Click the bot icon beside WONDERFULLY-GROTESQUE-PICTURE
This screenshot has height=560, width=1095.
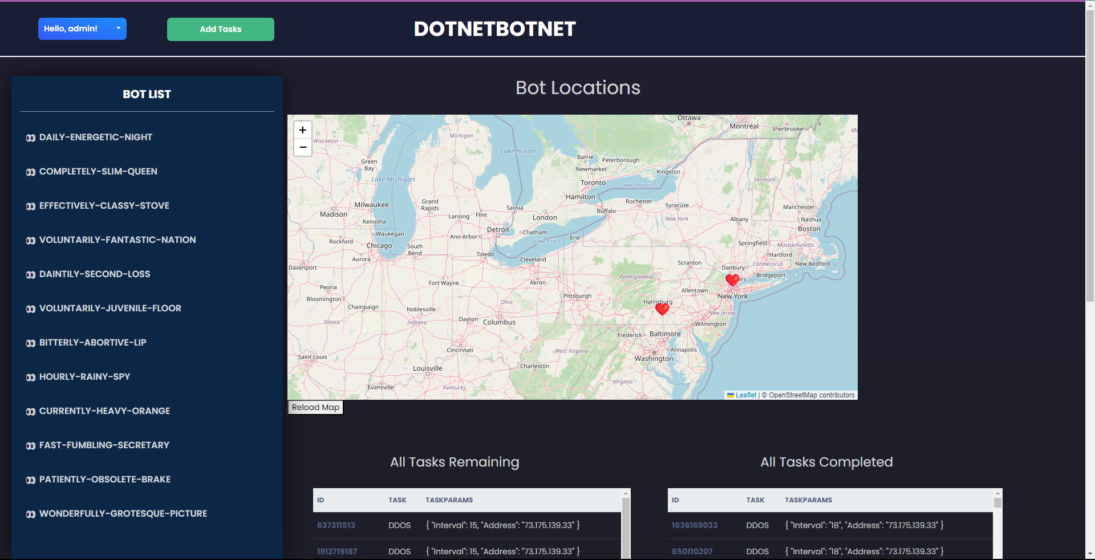[31, 514]
